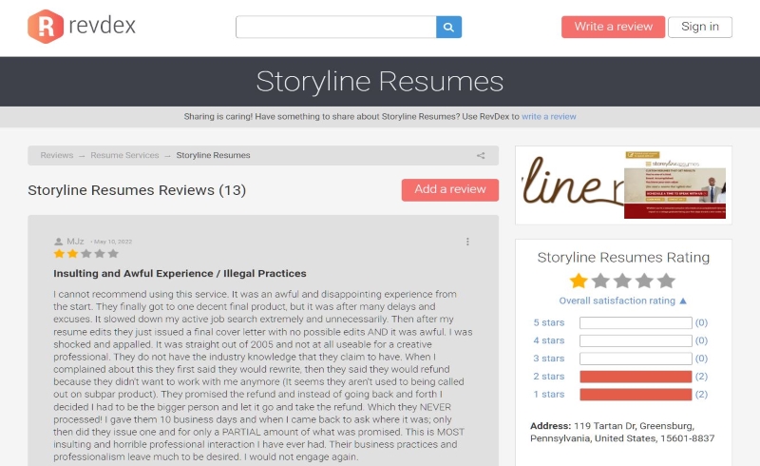Click the revdex logo icon
Screen dimensions: 760x466
point(45,27)
